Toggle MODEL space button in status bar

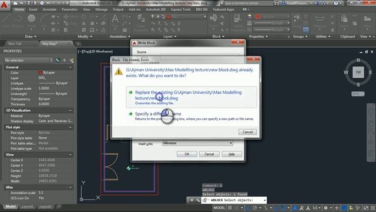[x=219, y=208]
